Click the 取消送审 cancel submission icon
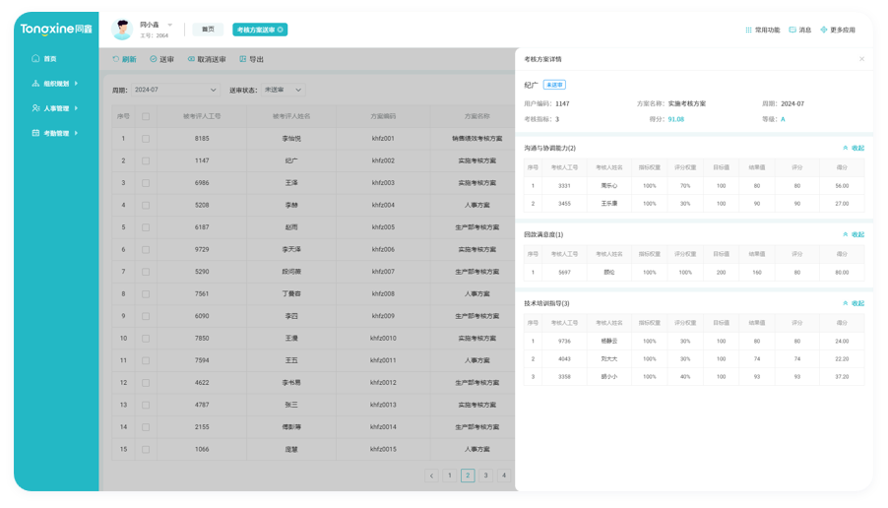This screenshot has height=508, width=888. pyautogui.click(x=191, y=59)
